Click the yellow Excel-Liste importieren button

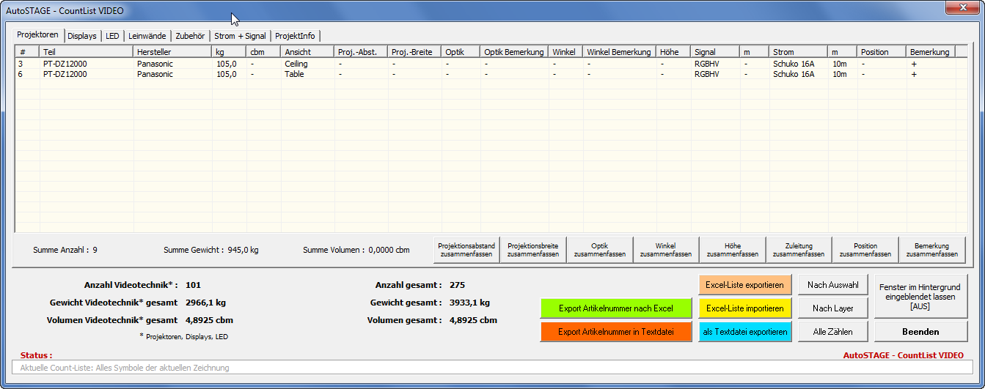click(744, 308)
